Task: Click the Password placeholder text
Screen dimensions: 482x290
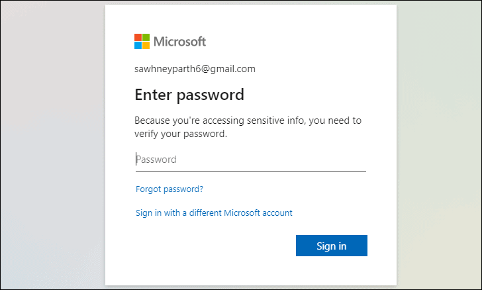Action: [156, 160]
